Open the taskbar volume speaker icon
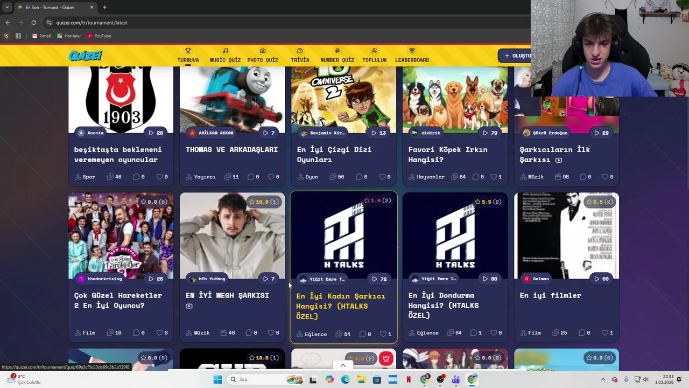 645,379
